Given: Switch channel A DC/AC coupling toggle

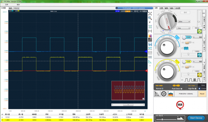Looking at the screenshot, I should click(188, 42).
